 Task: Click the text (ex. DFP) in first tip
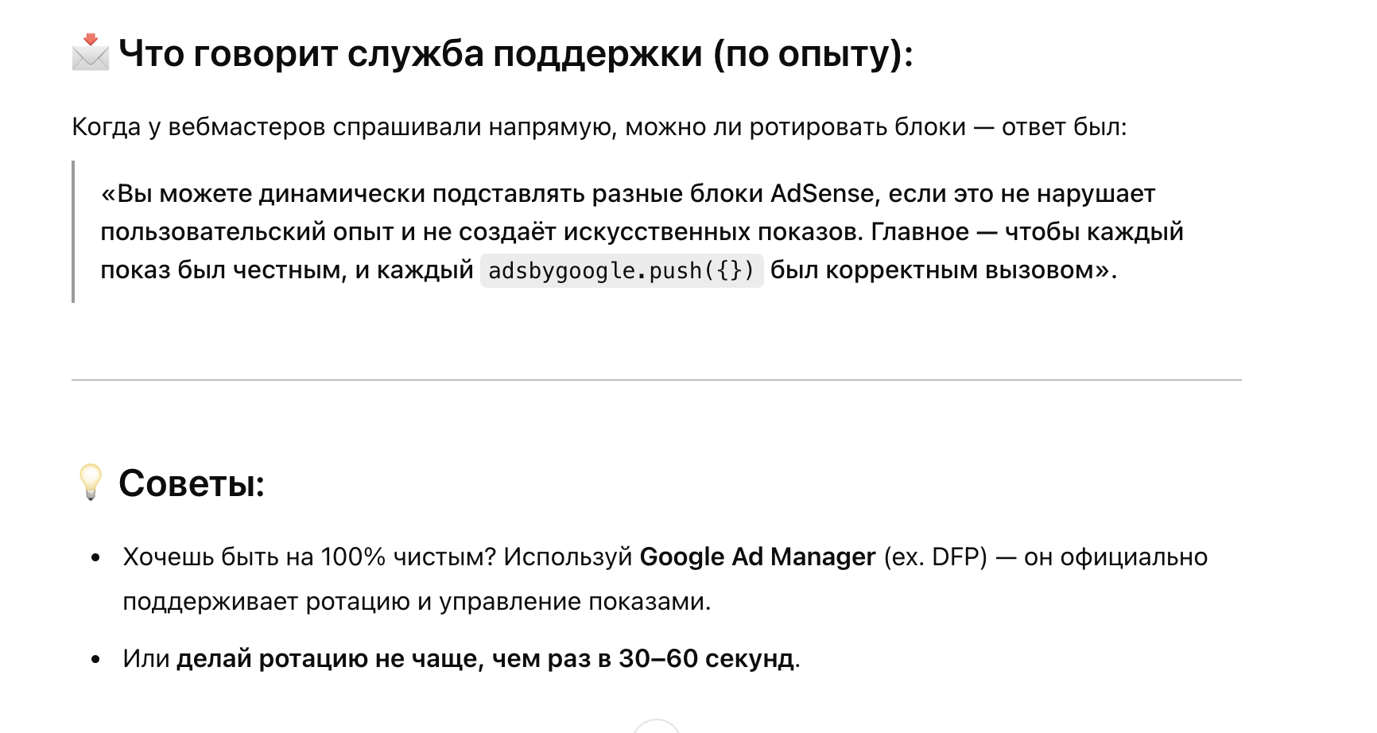pos(935,557)
